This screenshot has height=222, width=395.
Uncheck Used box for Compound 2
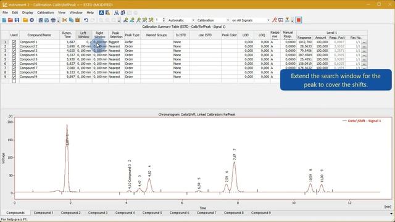pos(14,46)
